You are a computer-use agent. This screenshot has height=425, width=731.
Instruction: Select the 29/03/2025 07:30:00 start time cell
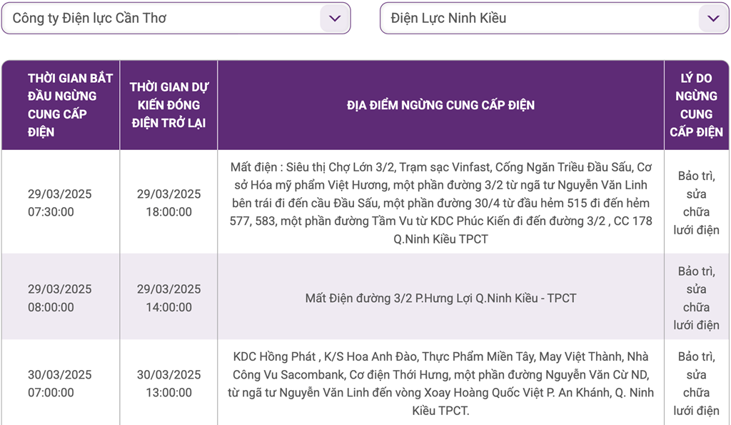pos(60,203)
